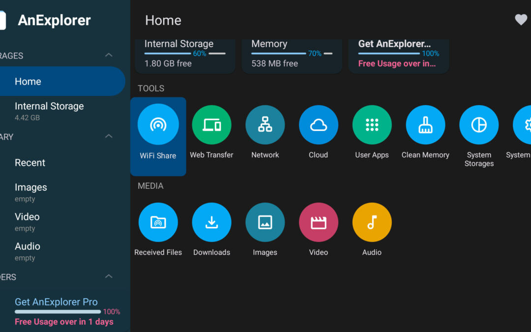Open the Network connections icon
This screenshot has width=531, height=332.
pos(265,125)
